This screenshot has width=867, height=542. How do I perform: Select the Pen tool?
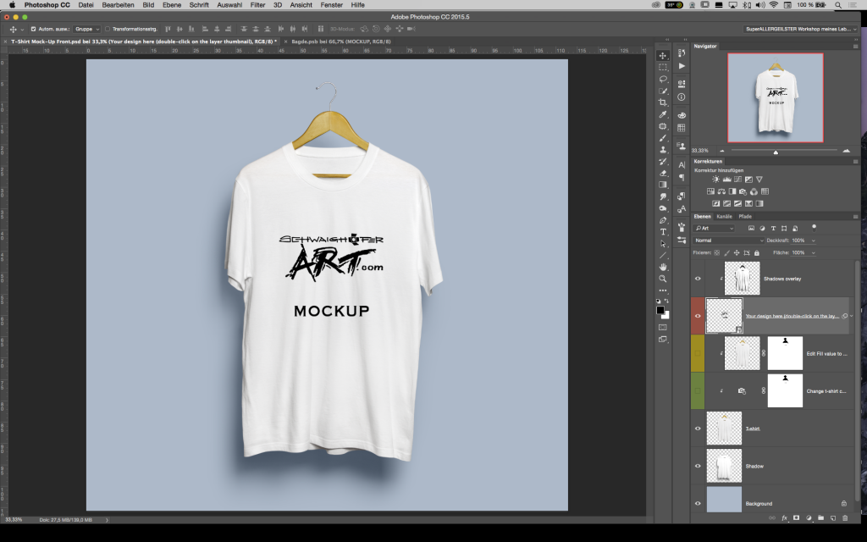663,220
